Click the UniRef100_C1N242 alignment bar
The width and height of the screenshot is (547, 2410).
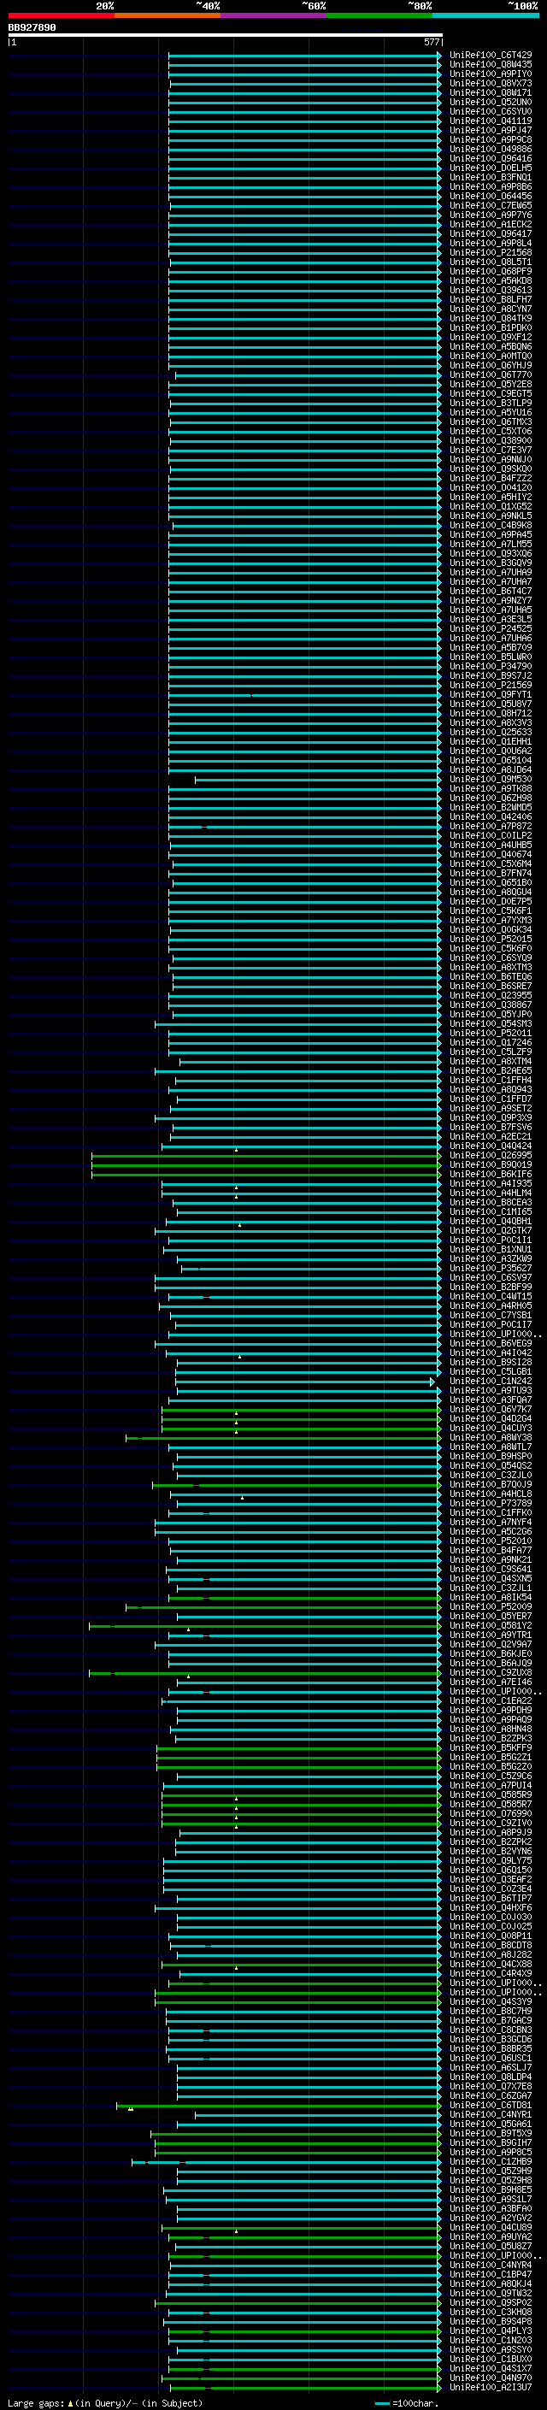pos(305,1382)
